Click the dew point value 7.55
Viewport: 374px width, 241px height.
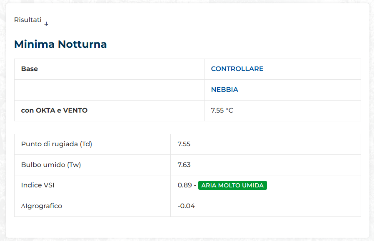point(184,144)
